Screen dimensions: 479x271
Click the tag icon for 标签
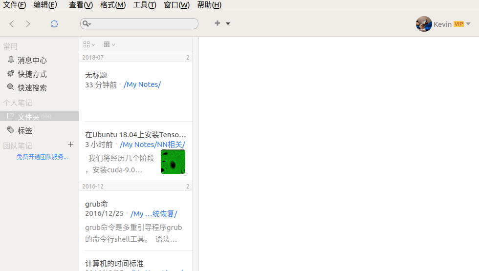click(x=11, y=130)
